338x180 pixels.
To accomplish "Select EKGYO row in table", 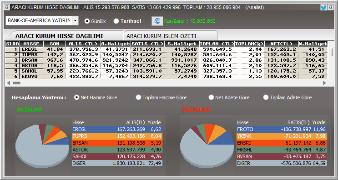I will pyautogui.click(x=166, y=77).
